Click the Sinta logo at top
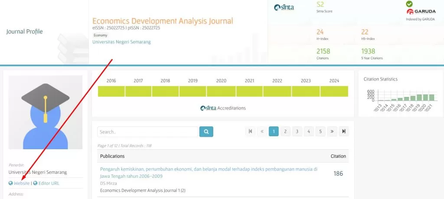This screenshot has width=444, height=199. pos(284,8)
